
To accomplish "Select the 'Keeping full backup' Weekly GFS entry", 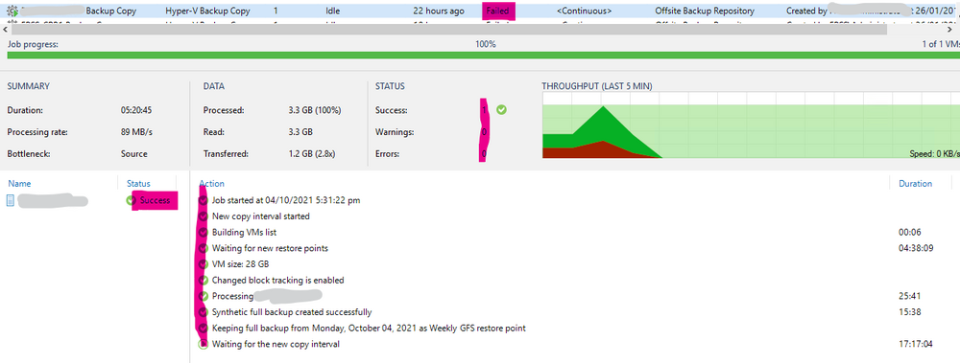I will click(x=369, y=329).
